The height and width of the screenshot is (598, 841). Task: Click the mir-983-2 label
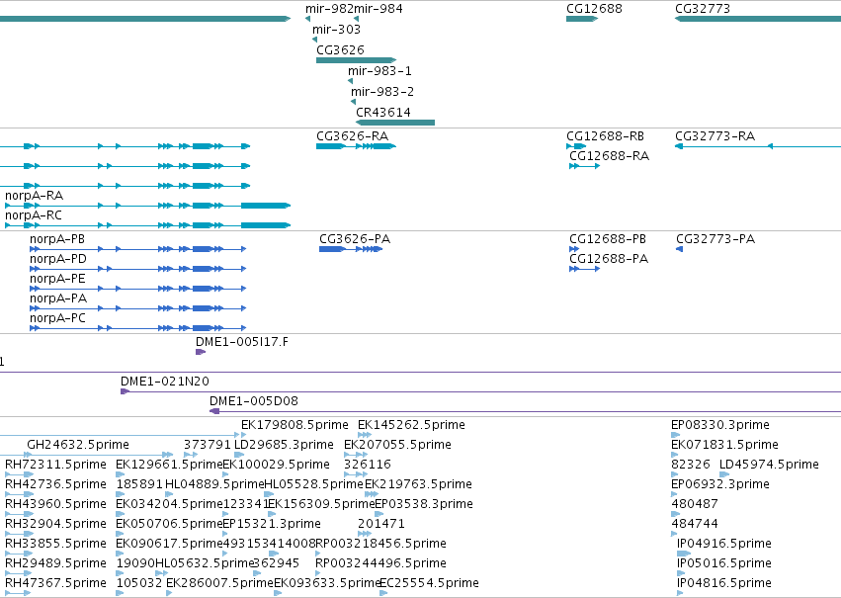pos(382,92)
